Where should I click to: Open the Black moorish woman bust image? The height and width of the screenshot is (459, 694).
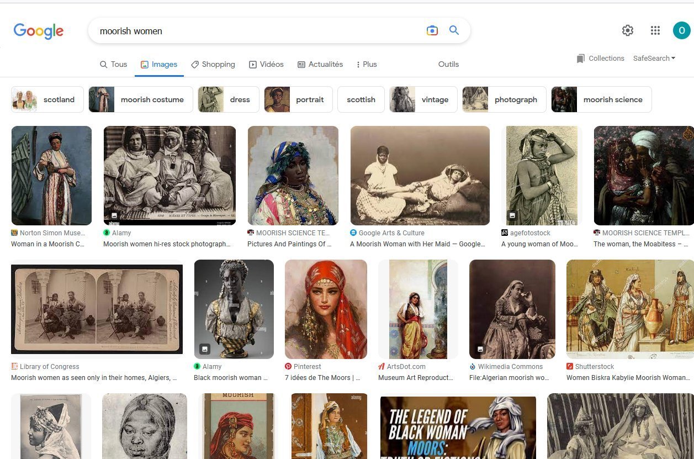tap(234, 309)
